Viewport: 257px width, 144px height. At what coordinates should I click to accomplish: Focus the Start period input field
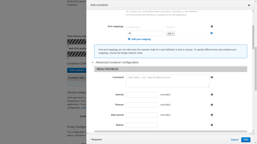[142, 115]
